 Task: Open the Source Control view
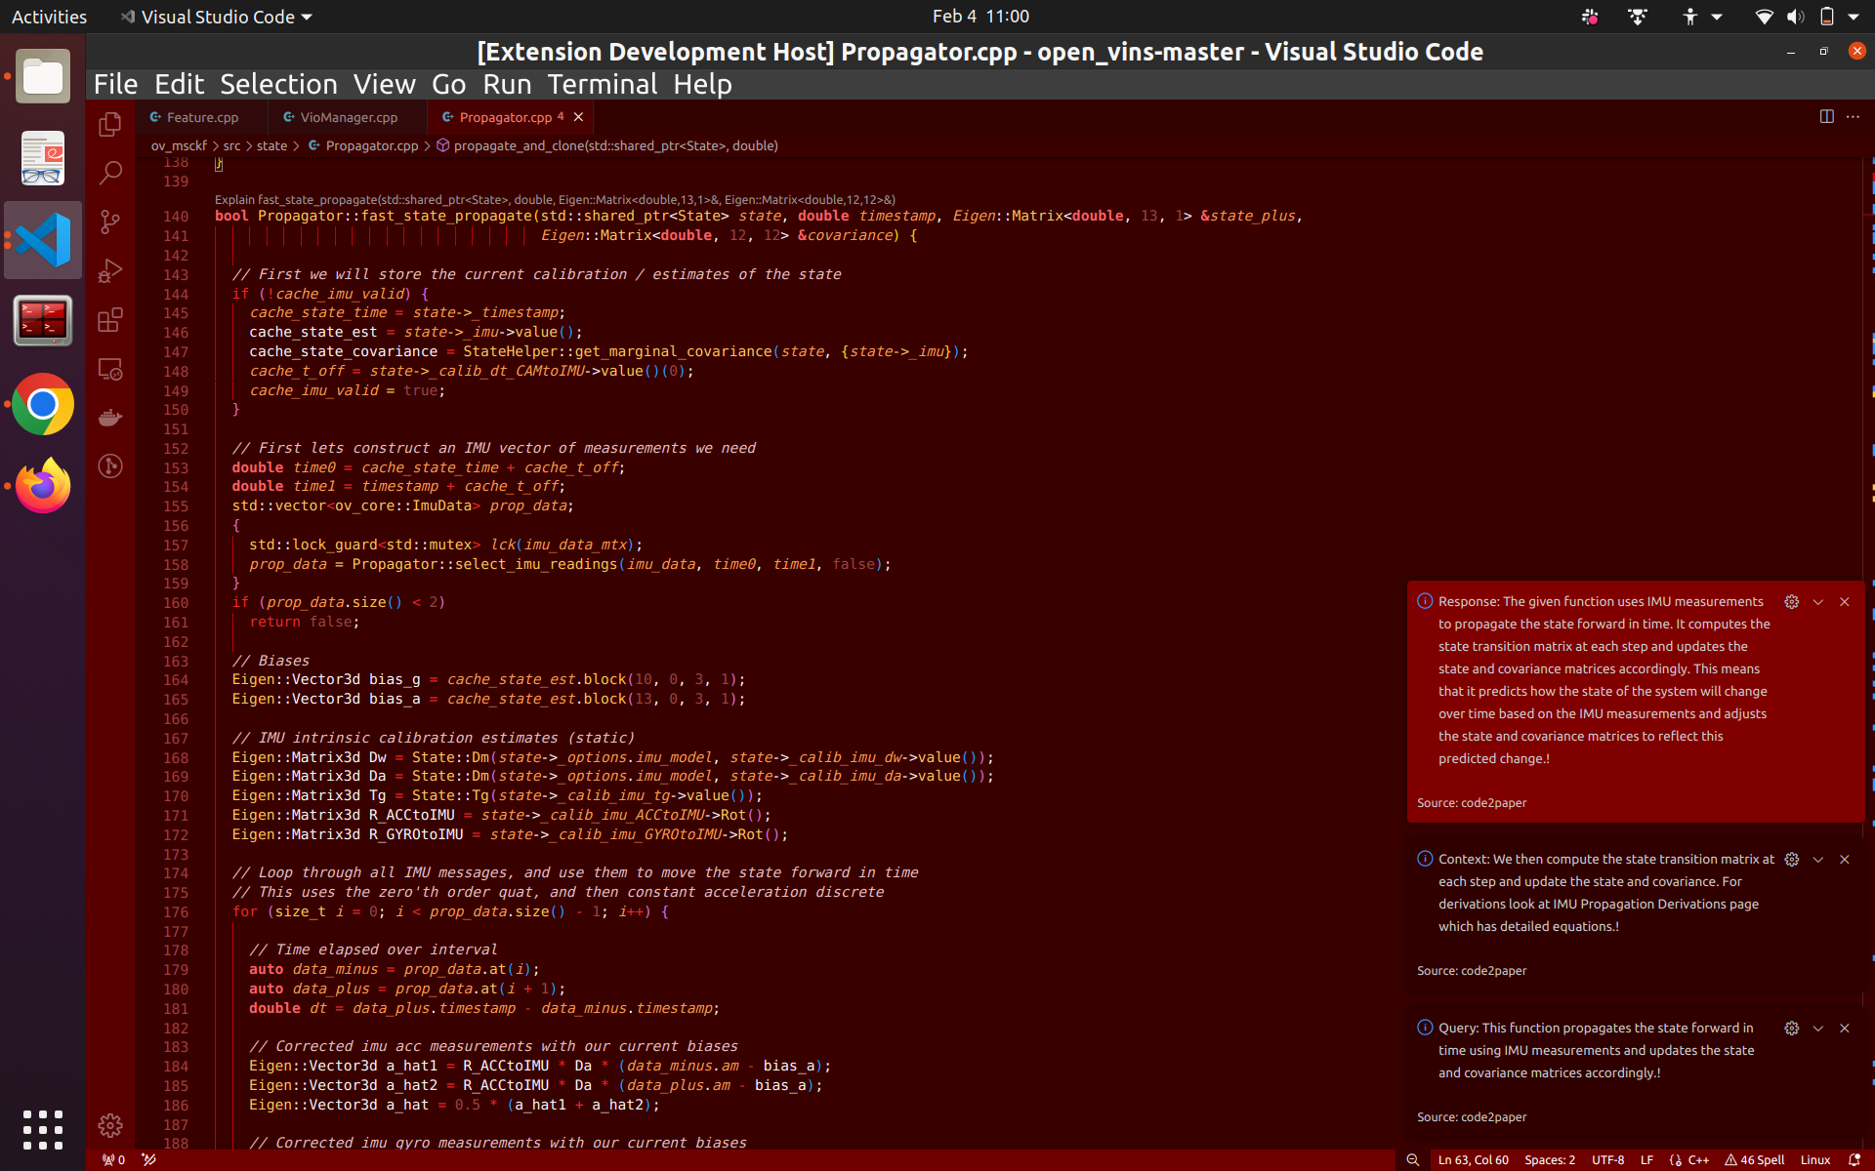tap(110, 222)
